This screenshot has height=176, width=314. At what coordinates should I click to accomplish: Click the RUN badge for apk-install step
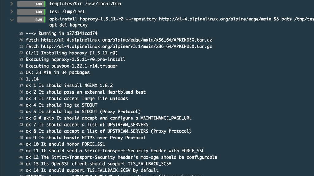(x=31, y=20)
